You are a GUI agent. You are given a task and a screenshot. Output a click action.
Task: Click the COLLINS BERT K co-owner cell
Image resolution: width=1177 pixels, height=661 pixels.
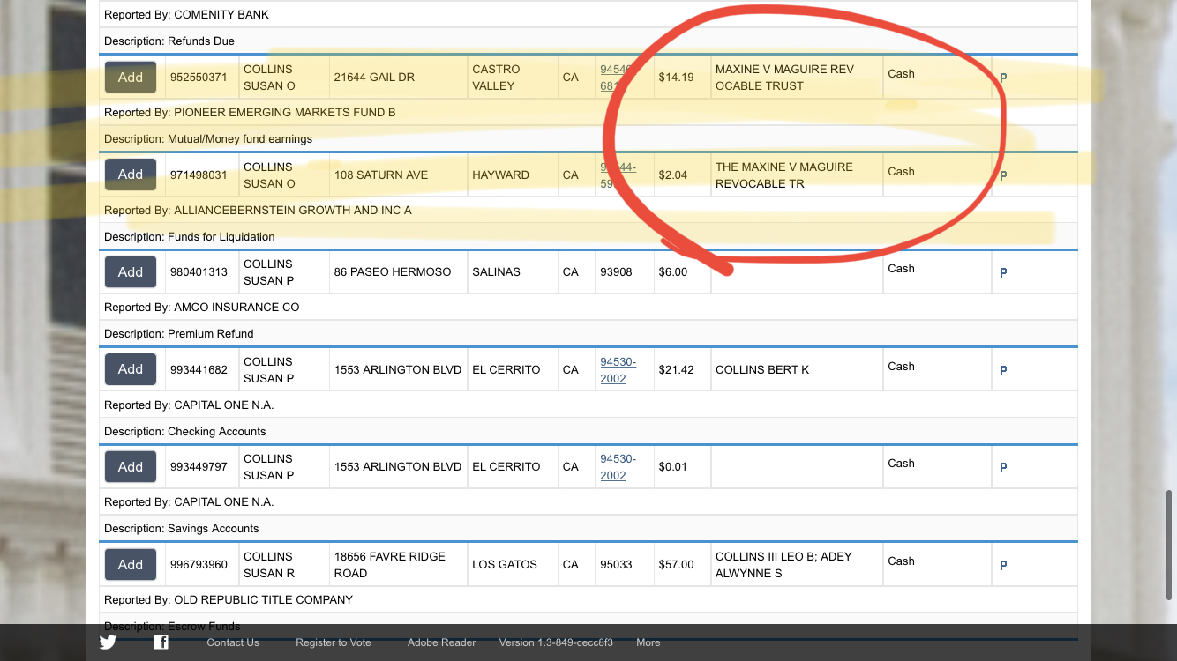coord(798,370)
